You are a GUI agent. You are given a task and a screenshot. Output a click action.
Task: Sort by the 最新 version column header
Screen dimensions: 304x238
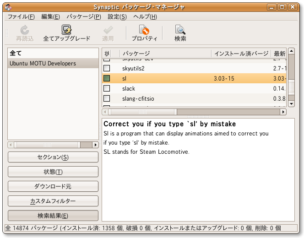279,53
